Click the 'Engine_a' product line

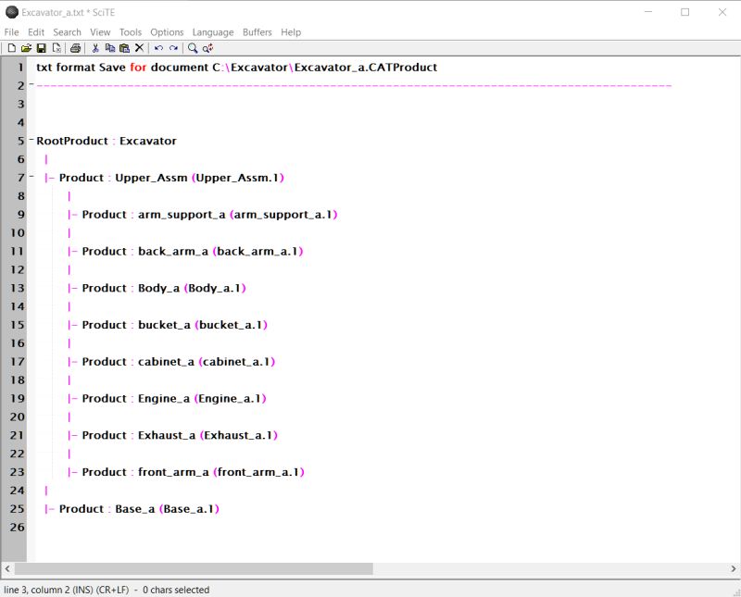[174, 399]
